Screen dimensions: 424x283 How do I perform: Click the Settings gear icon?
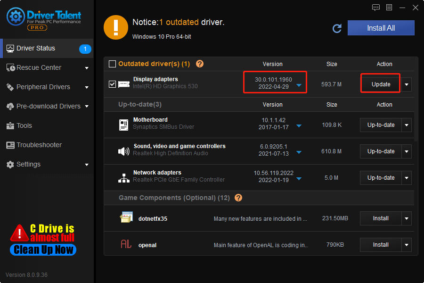tap(10, 165)
